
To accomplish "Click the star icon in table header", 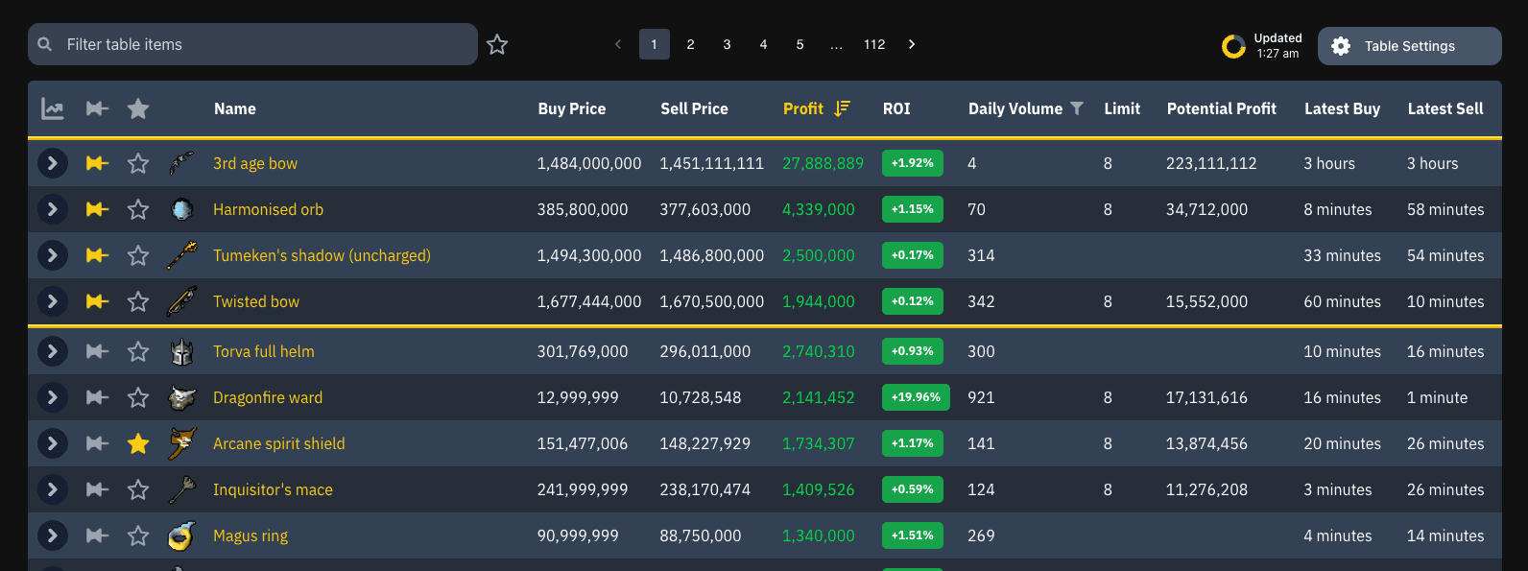I will 138,108.
